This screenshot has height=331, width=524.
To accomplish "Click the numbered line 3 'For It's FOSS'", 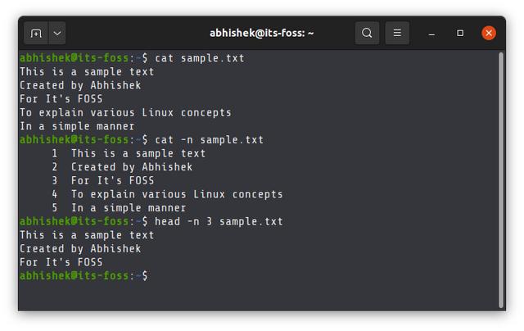I will (x=103, y=180).
